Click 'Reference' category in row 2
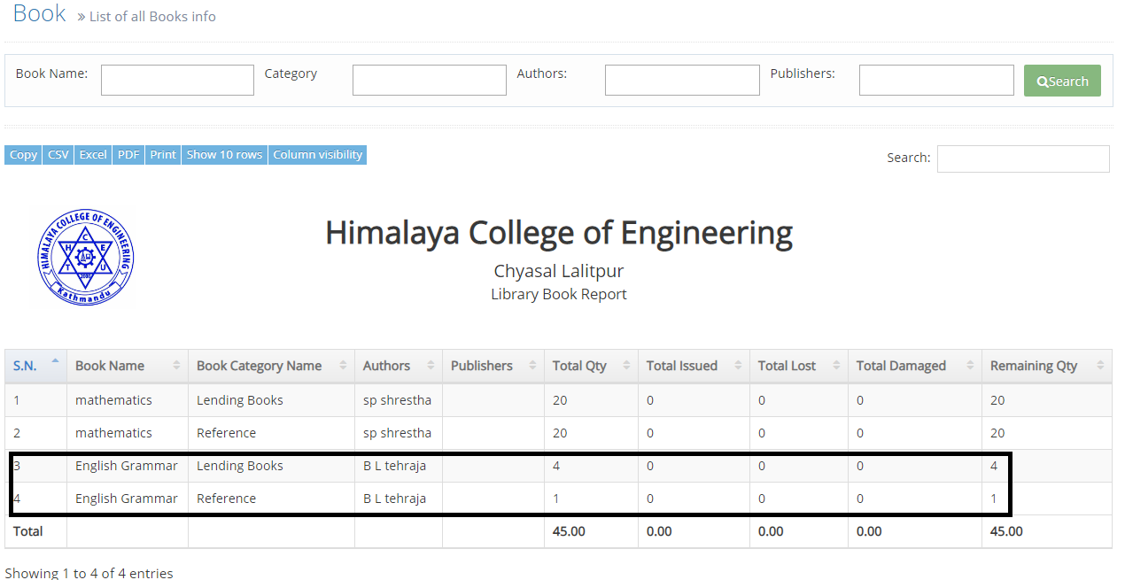This screenshot has height=580, width=1125. [x=226, y=433]
